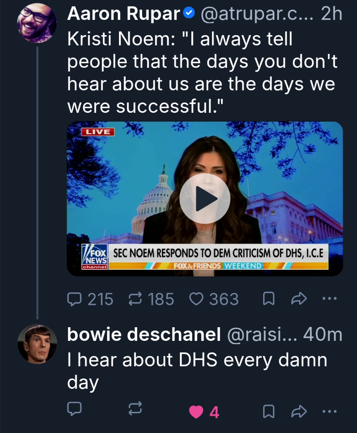Image resolution: width=357 pixels, height=433 pixels.
Task: Share Aaron Rupar's post via arrow icon
Action: [x=298, y=299]
